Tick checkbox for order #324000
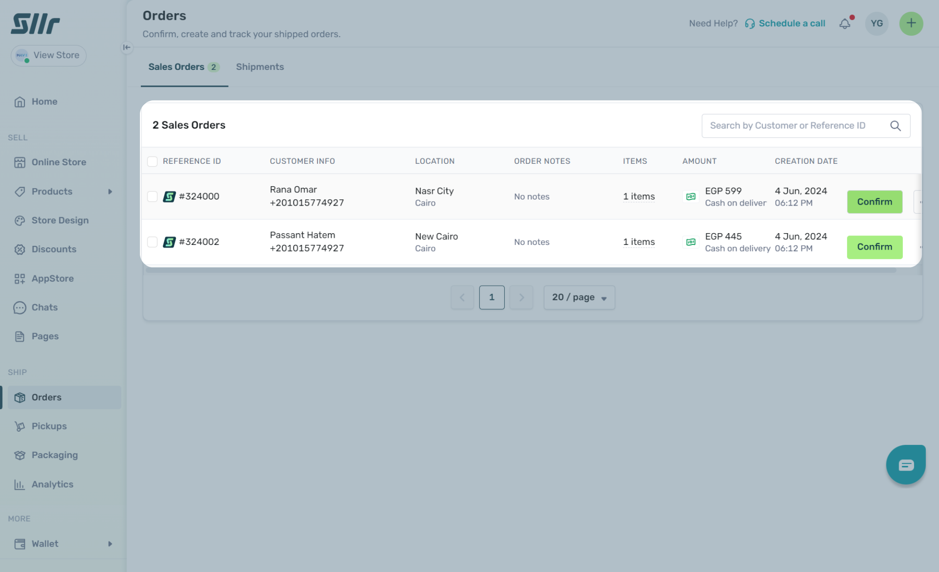Image resolution: width=939 pixels, height=572 pixels. point(152,197)
